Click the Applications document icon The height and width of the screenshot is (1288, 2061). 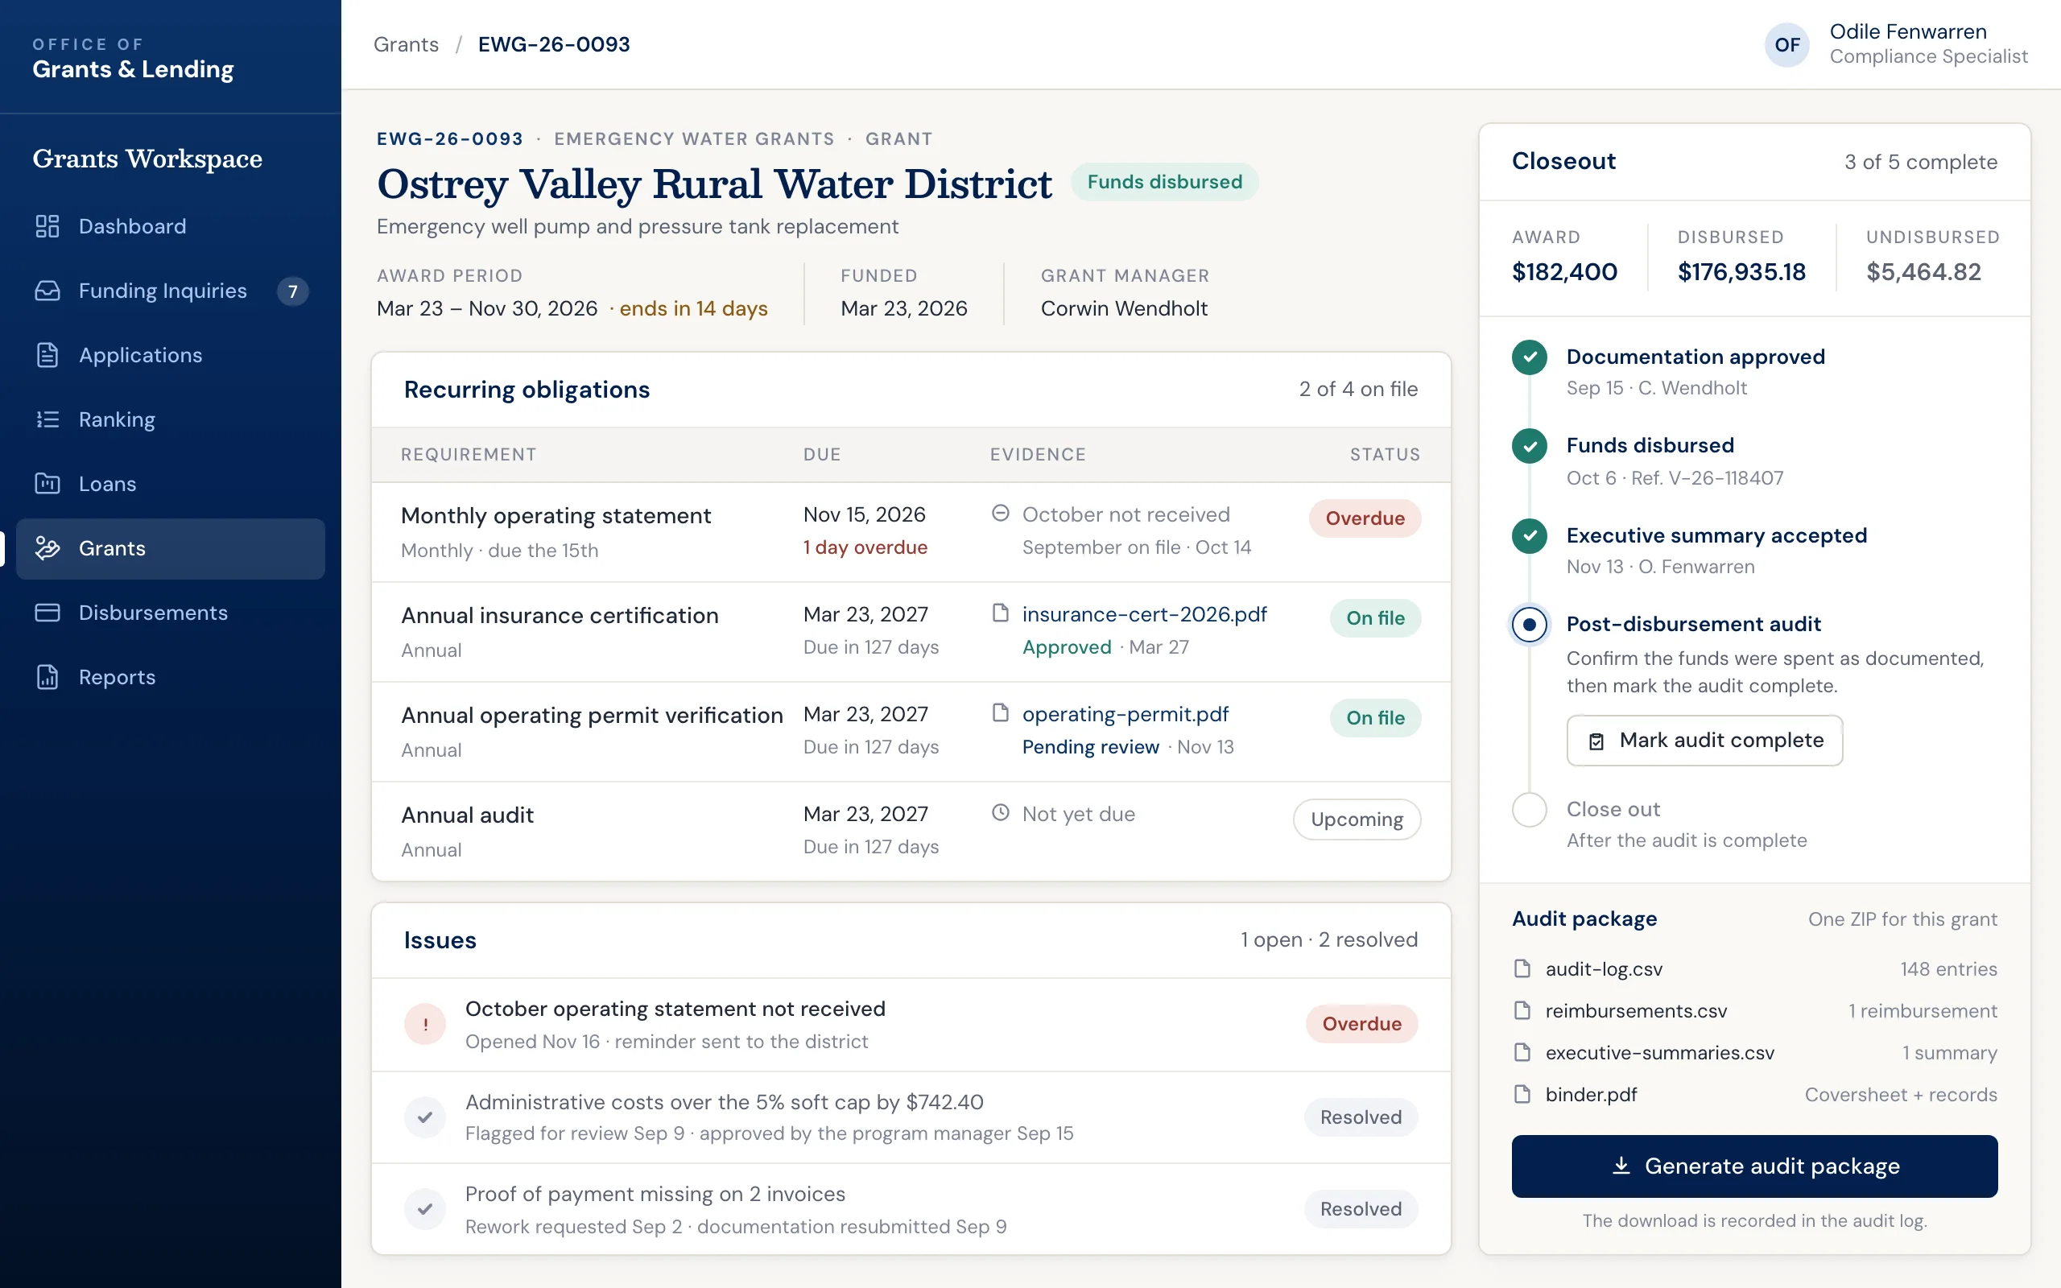tap(47, 355)
